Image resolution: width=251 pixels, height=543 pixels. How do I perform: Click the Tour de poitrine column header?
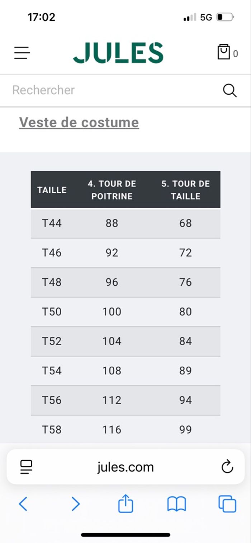point(112,190)
